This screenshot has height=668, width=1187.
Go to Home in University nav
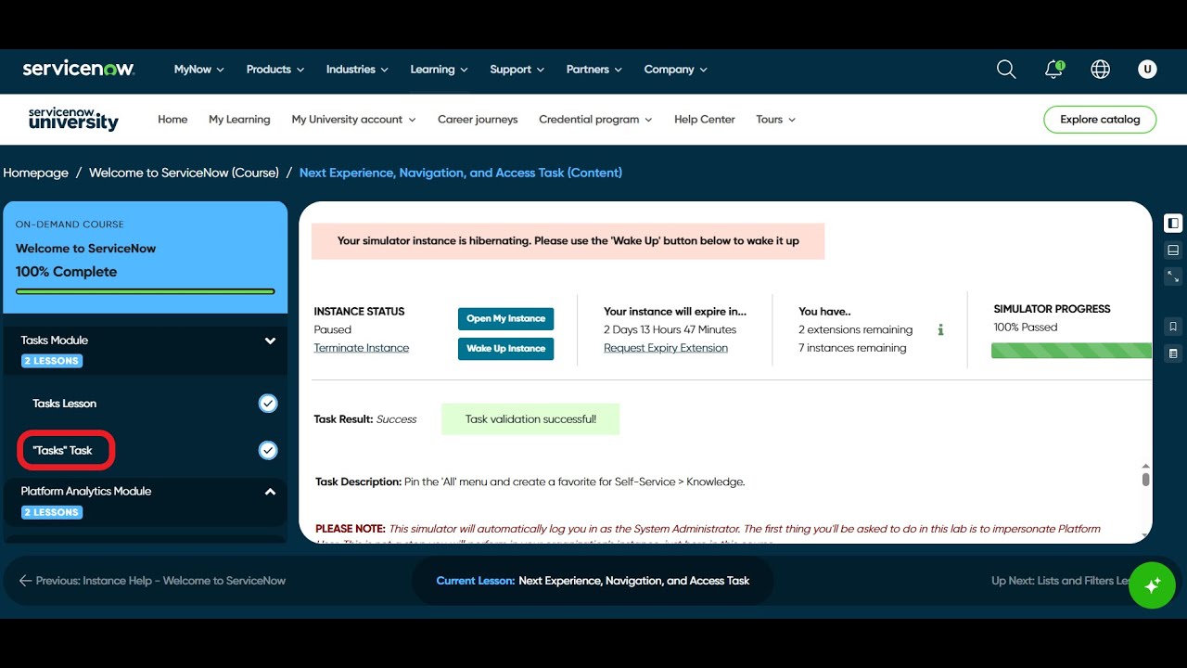[172, 120]
